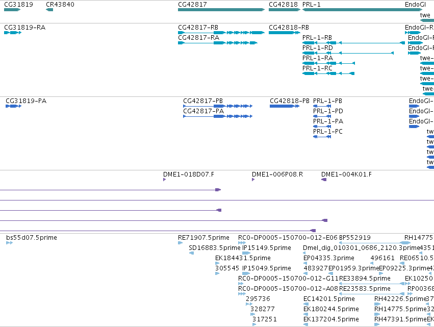Click EST EP01959.3prime
434x327 pixels.
coord(330,274)
